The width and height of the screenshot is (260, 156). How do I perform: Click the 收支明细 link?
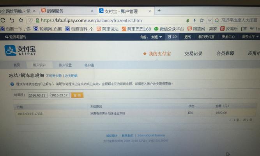(x=71, y=76)
